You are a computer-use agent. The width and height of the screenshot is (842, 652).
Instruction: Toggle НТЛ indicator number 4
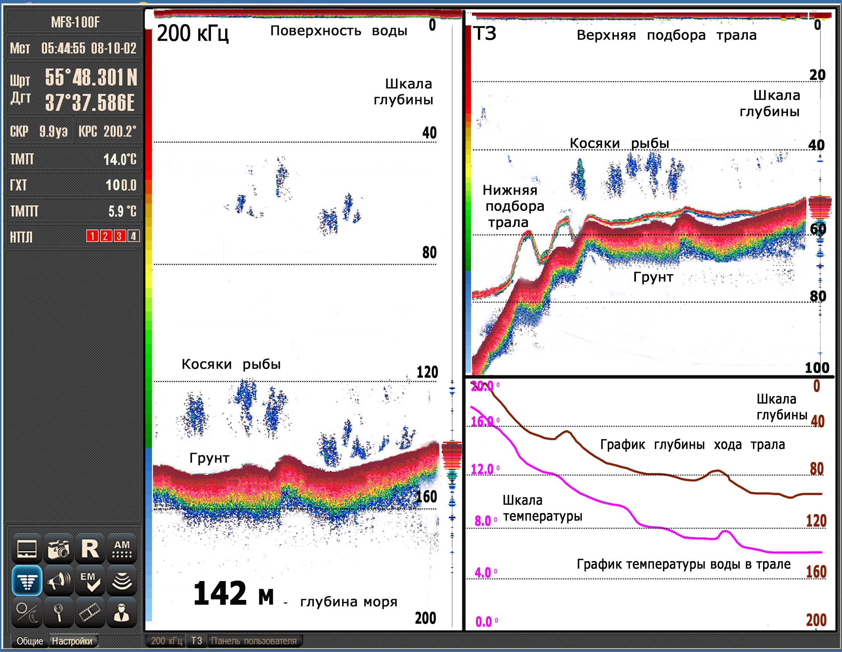point(133,236)
